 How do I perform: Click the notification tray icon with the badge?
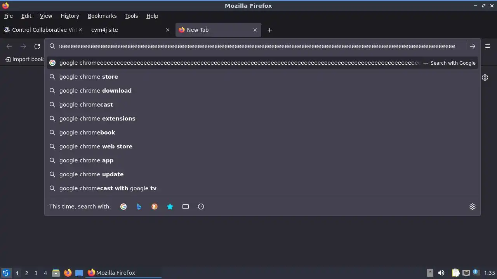(476, 273)
